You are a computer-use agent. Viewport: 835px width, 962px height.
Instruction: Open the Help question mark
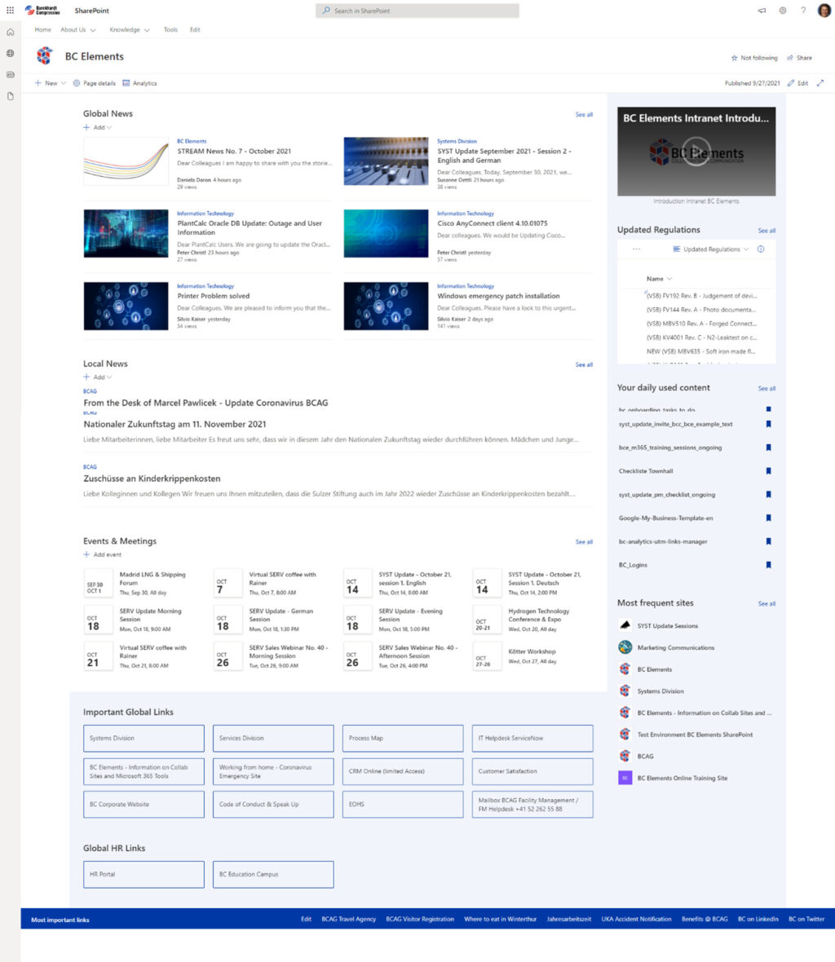[x=804, y=11]
